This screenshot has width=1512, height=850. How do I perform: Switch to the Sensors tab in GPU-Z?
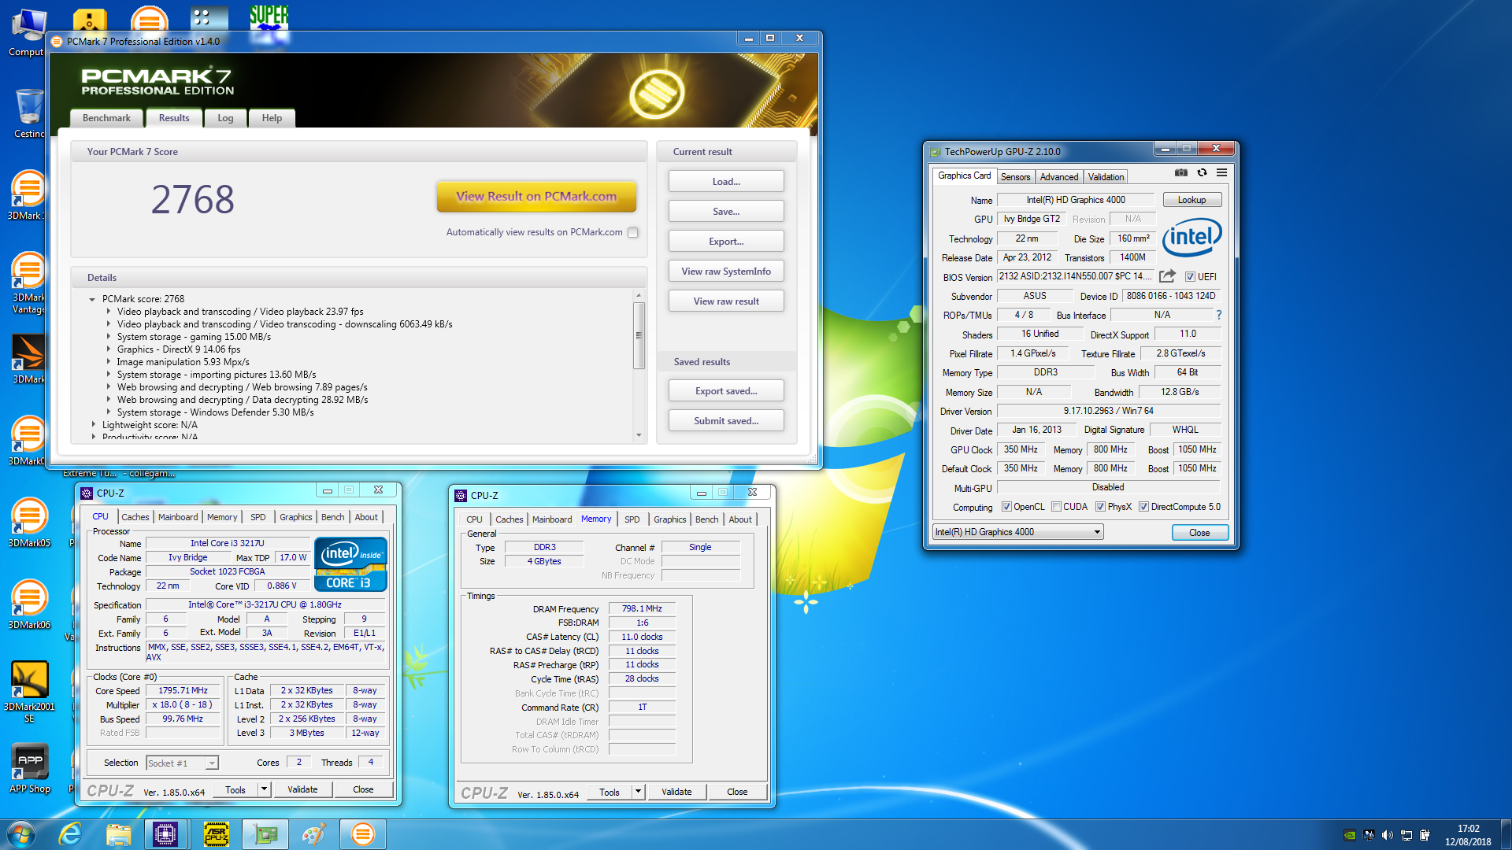pyautogui.click(x=1015, y=177)
